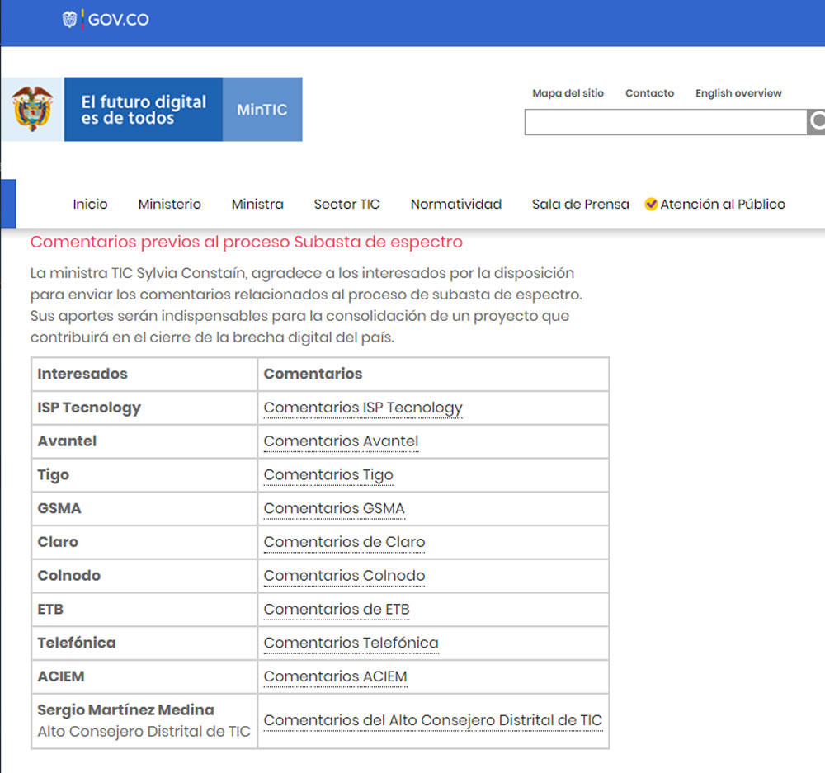
Task: Click the Colombian coat of arms emblem
Action: coord(33,109)
